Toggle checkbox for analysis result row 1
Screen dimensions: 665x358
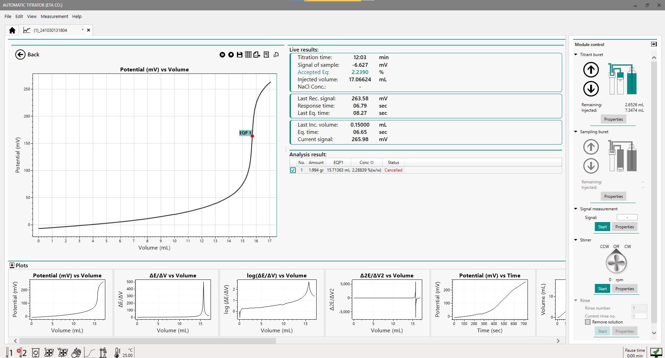click(x=293, y=170)
